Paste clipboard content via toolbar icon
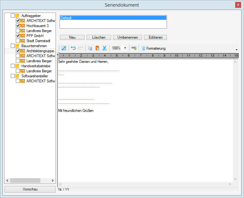Viewport: 244px width, 198px height. point(97,48)
